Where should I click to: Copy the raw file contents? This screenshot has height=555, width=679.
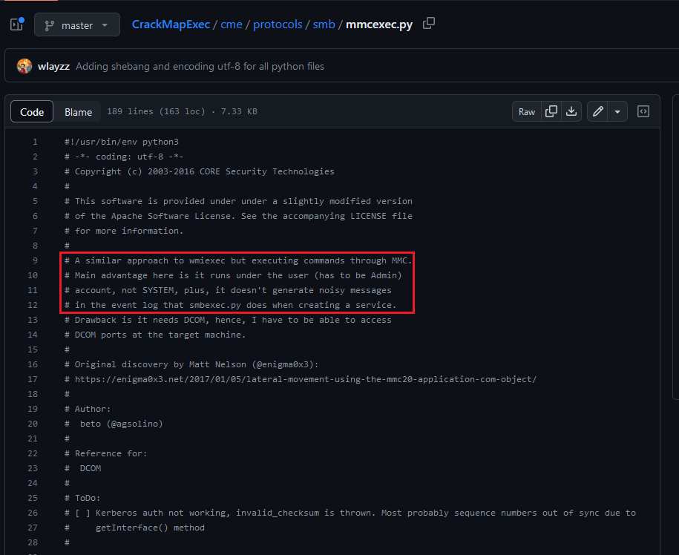(551, 111)
